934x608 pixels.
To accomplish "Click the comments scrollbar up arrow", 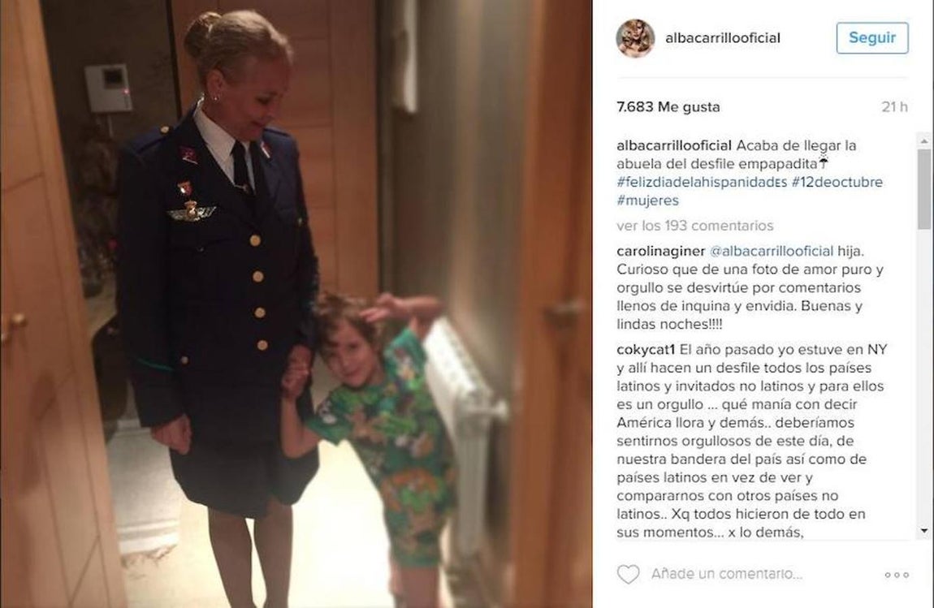I will 924,141.
